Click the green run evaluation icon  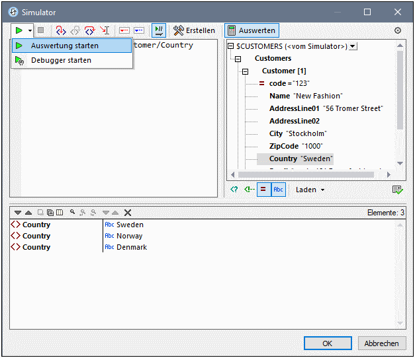(x=19, y=30)
